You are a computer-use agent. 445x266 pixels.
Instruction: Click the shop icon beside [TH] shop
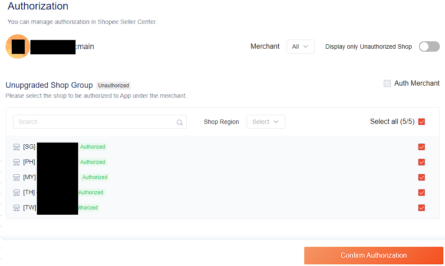click(x=16, y=193)
